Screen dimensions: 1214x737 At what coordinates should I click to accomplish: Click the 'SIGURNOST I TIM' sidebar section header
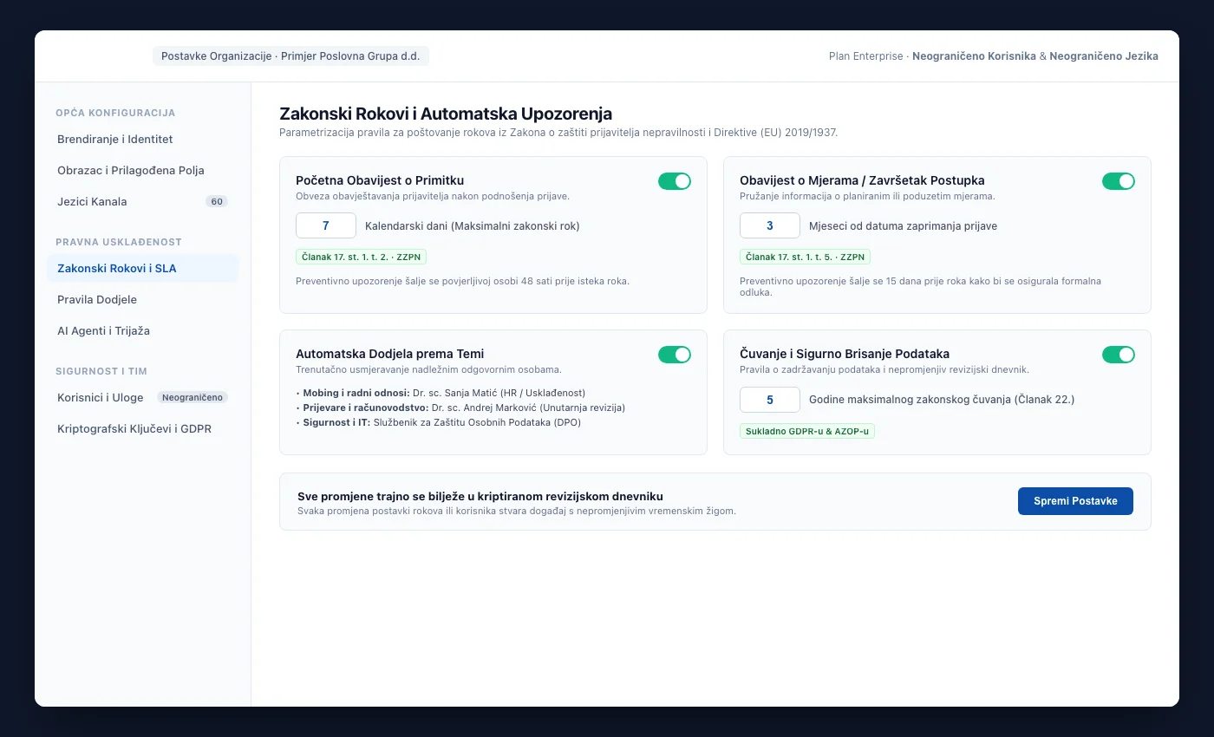click(x=101, y=371)
